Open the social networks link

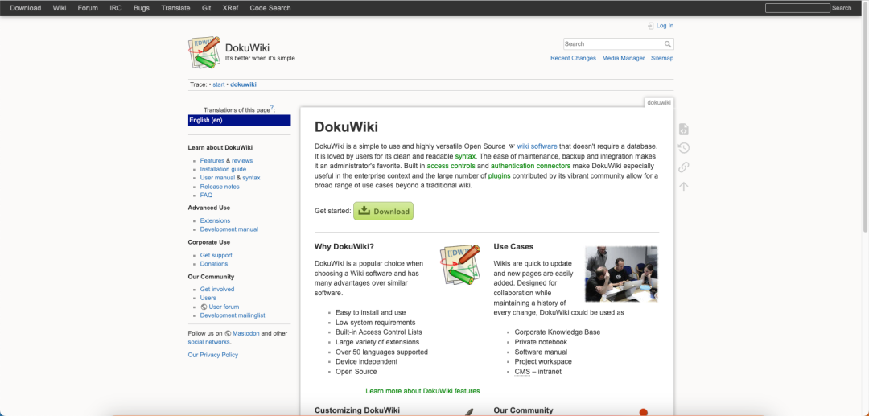point(209,342)
